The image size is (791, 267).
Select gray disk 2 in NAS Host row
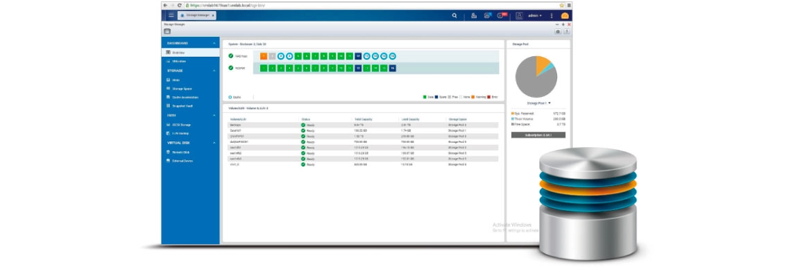pos(273,56)
